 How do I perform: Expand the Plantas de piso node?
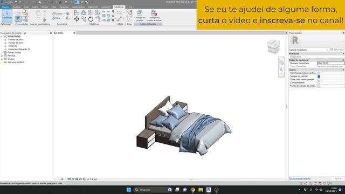click(5, 39)
